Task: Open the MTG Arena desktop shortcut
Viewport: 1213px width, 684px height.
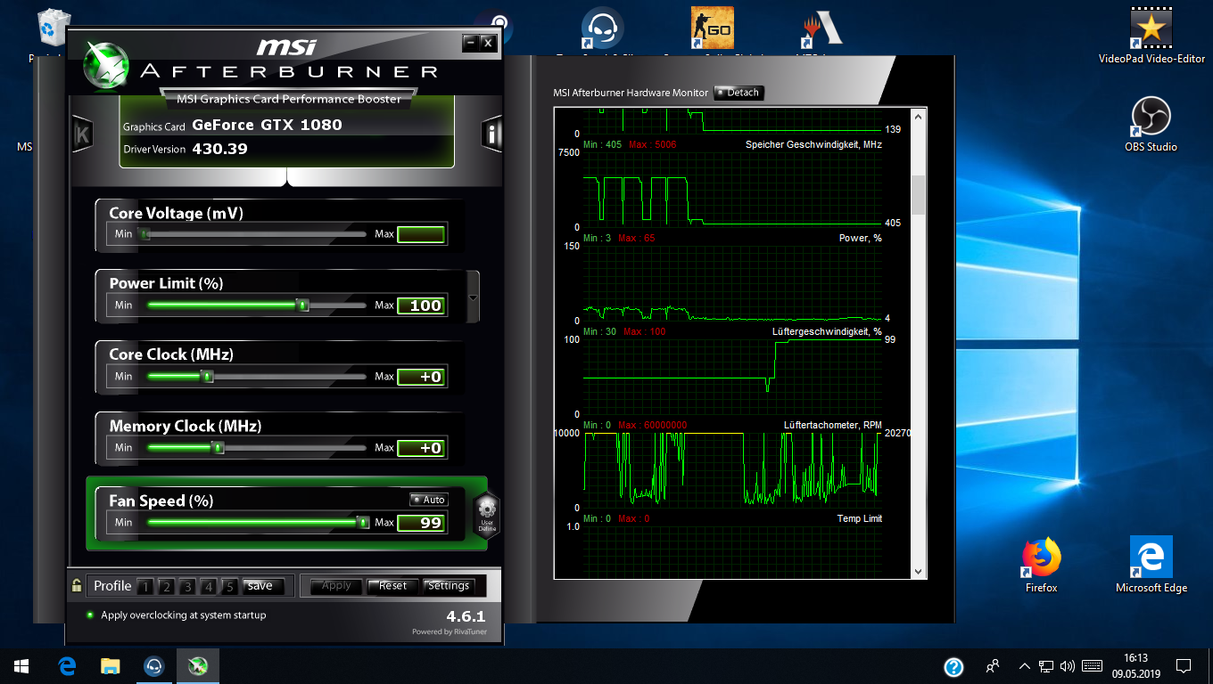Action: [821, 28]
